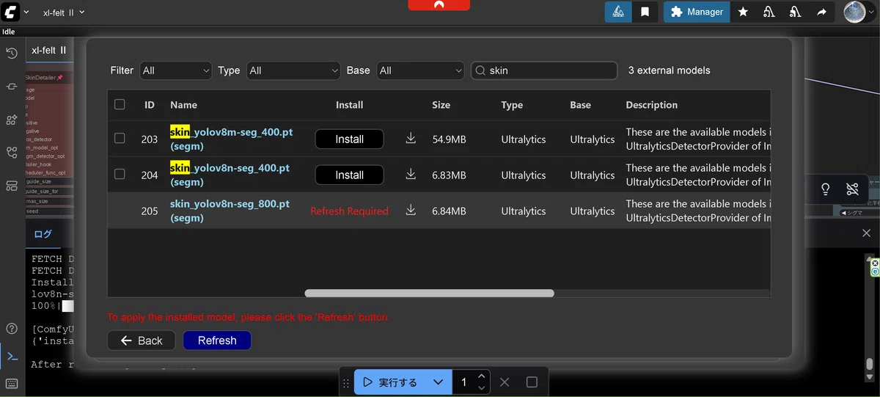
Task: Click the keyboard shortcuts icon in sidebar
Action: click(x=12, y=384)
